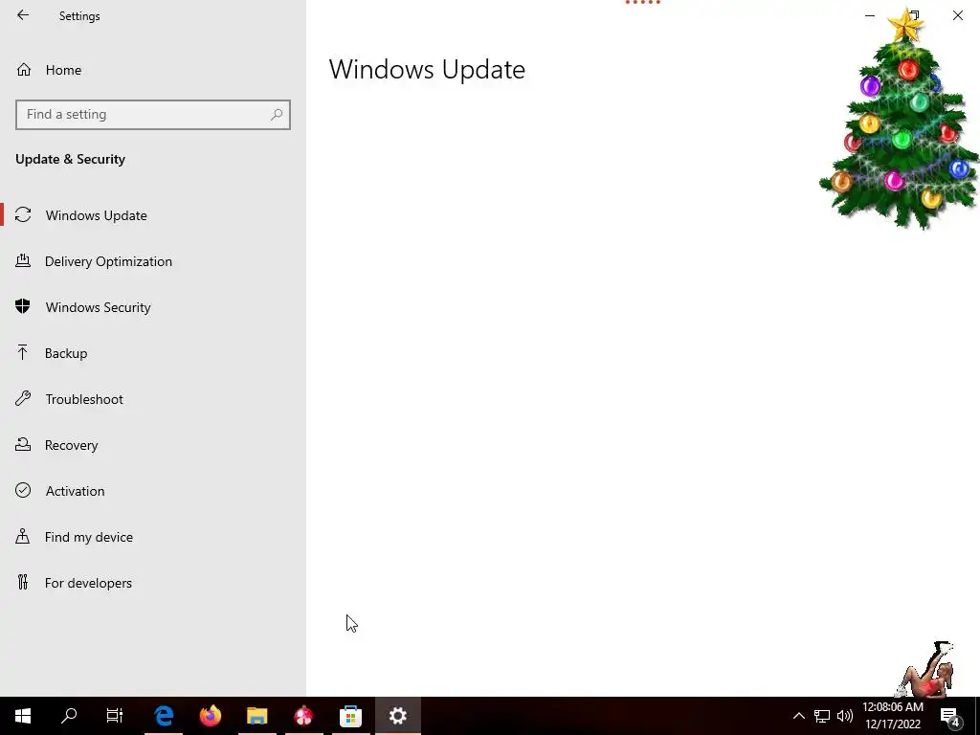980x735 pixels.
Task: Click the Home house icon
Action: pos(24,69)
